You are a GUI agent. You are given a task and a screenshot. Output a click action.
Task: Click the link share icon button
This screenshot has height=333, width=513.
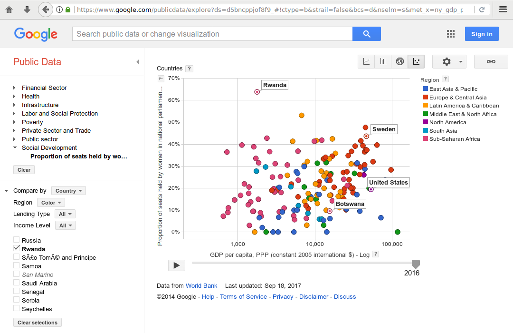[x=491, y=62]
